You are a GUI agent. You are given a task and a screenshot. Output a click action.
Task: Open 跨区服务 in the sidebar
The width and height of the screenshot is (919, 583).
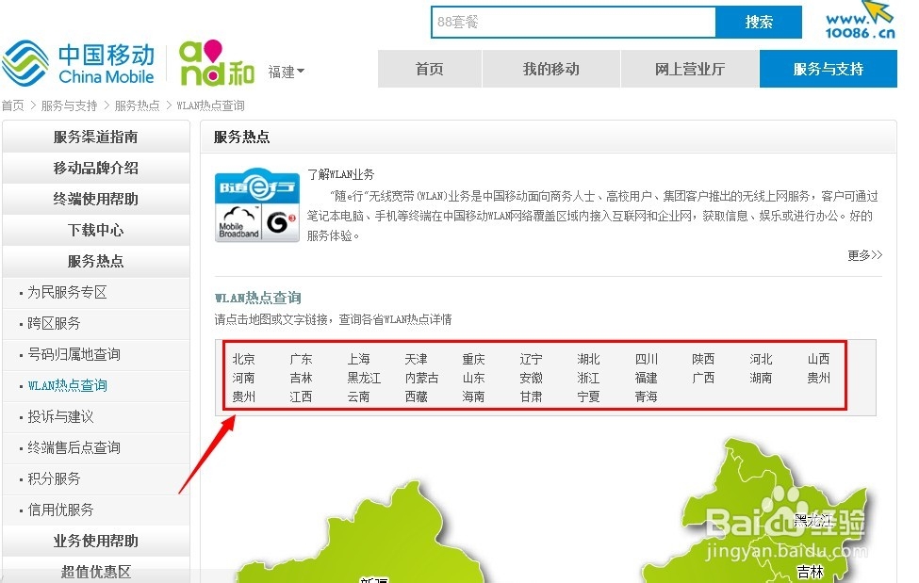[54, 323]
